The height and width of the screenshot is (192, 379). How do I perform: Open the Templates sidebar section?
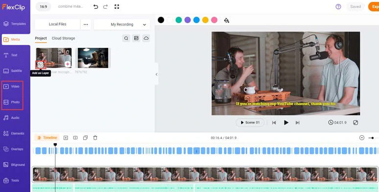pyautogui.click(x=15, y=23)
